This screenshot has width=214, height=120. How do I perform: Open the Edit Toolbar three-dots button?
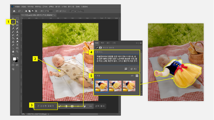[x=13, y=55]
